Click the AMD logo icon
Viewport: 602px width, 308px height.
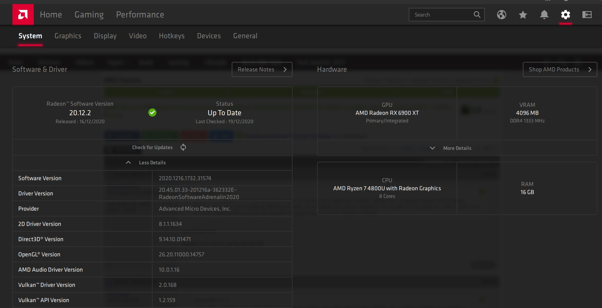coord(23,15)
